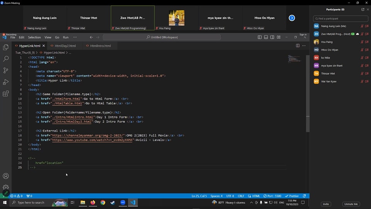Customize editor layout icon
This screenshot has height=209, width=371.
[279, 37]
